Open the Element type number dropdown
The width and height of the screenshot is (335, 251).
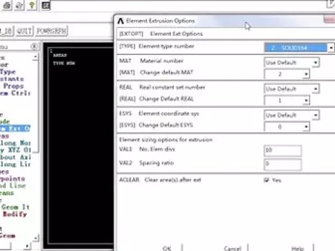[x=299, y=48]
